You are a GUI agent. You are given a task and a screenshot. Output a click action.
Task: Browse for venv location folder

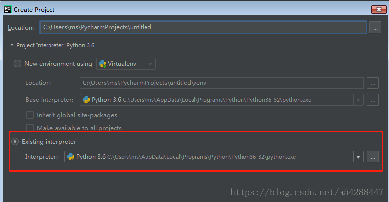coord(373,83)
